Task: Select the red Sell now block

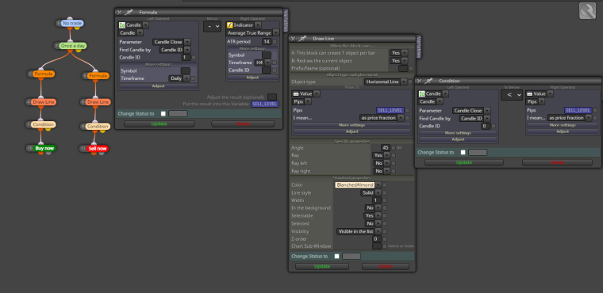Action: (x=98, y=148)
